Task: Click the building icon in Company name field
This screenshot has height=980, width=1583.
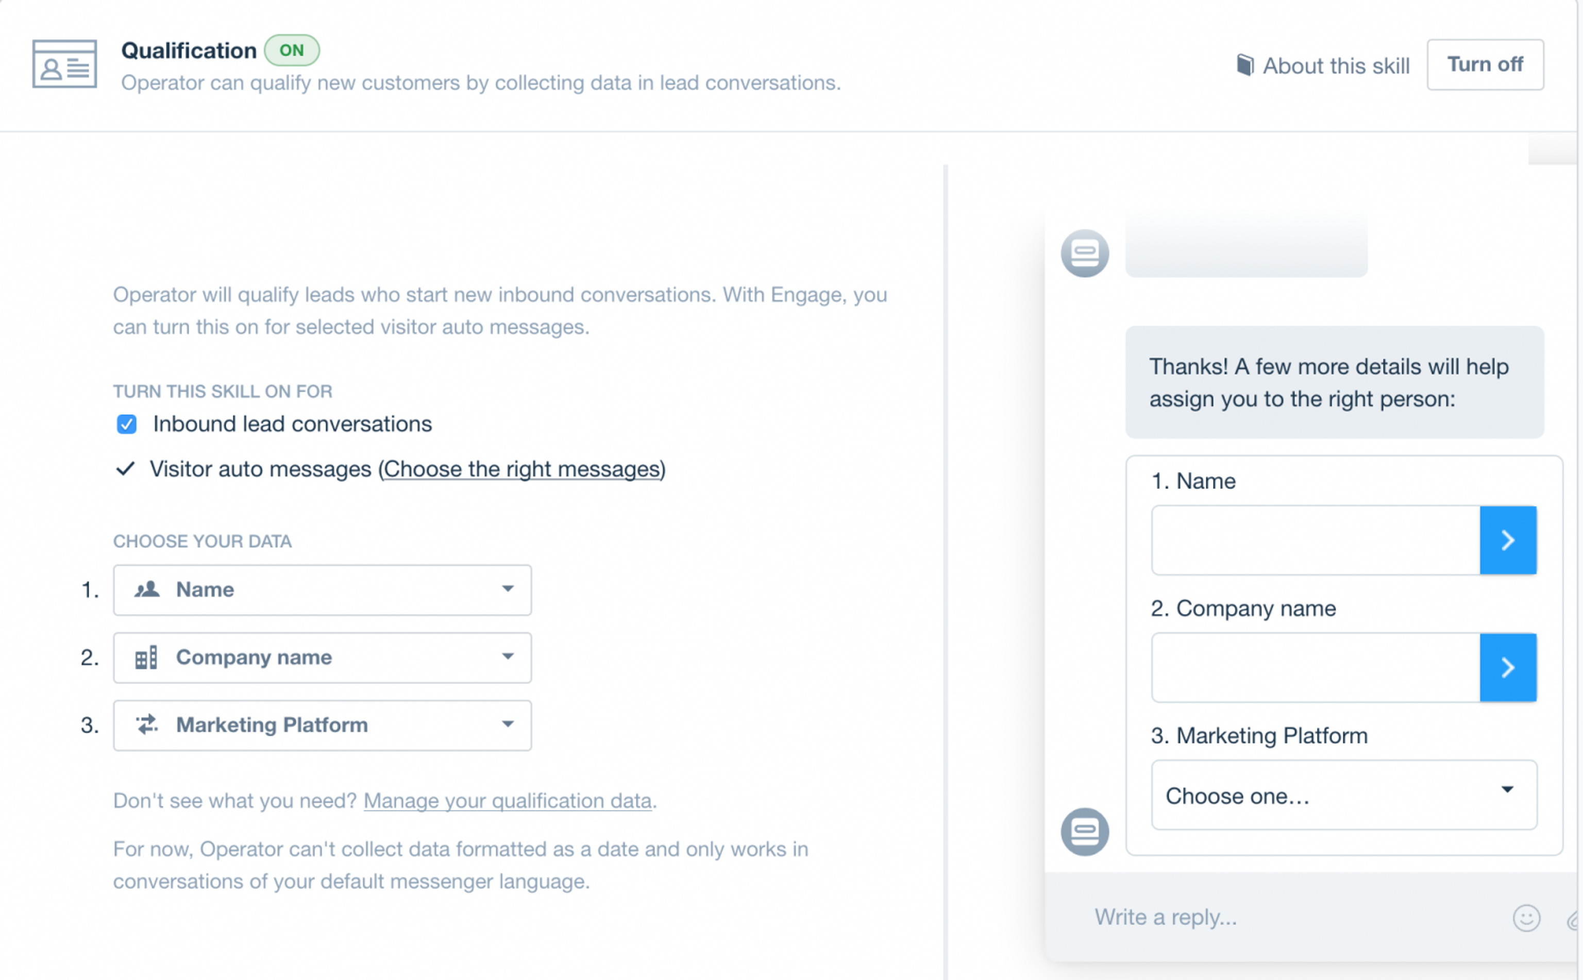Action: click(146, 657)
